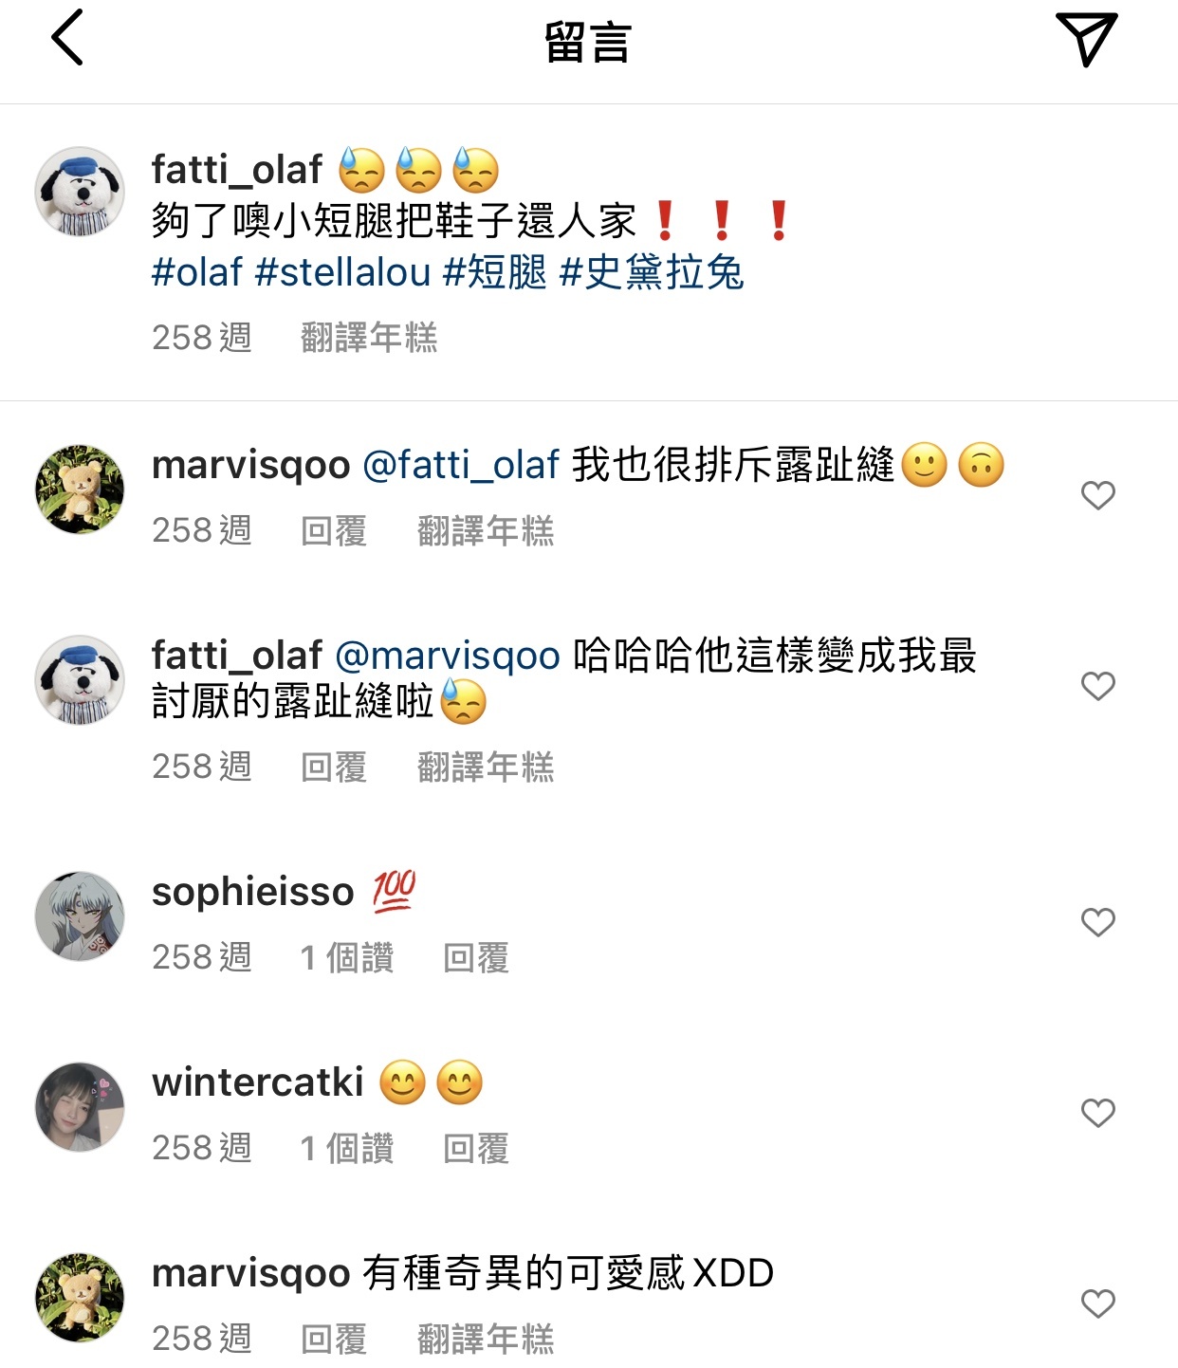Open the #stellalou hashtag
1178x1368 pixels.
[x=343, y=272]
